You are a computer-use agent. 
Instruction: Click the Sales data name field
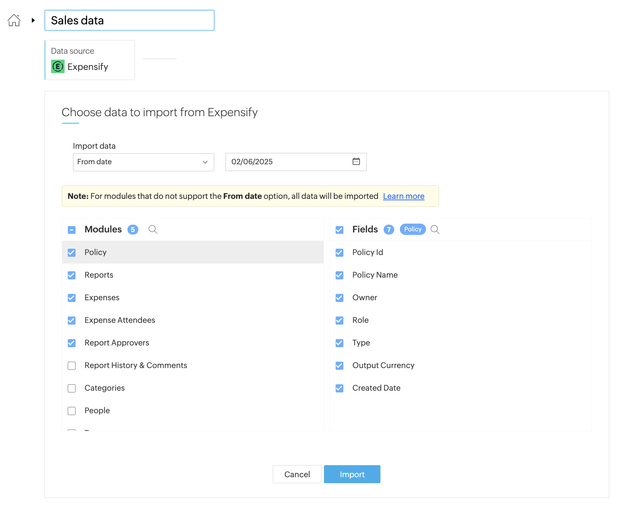[x=129, y=20]
